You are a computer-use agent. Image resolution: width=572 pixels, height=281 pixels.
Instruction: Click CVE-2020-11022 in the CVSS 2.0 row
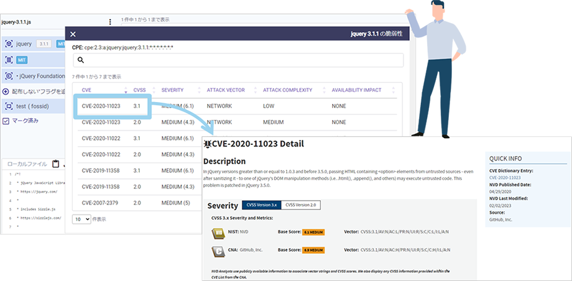101,155
